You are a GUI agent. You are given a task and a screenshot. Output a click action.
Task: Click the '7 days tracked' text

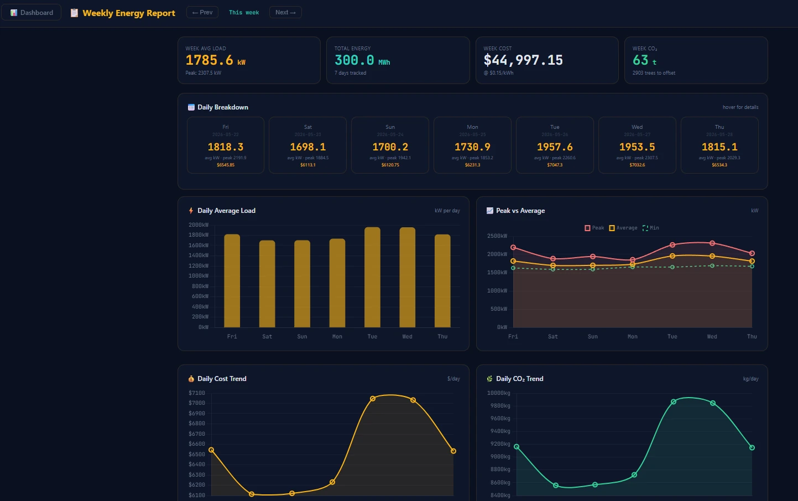point(350,73)
